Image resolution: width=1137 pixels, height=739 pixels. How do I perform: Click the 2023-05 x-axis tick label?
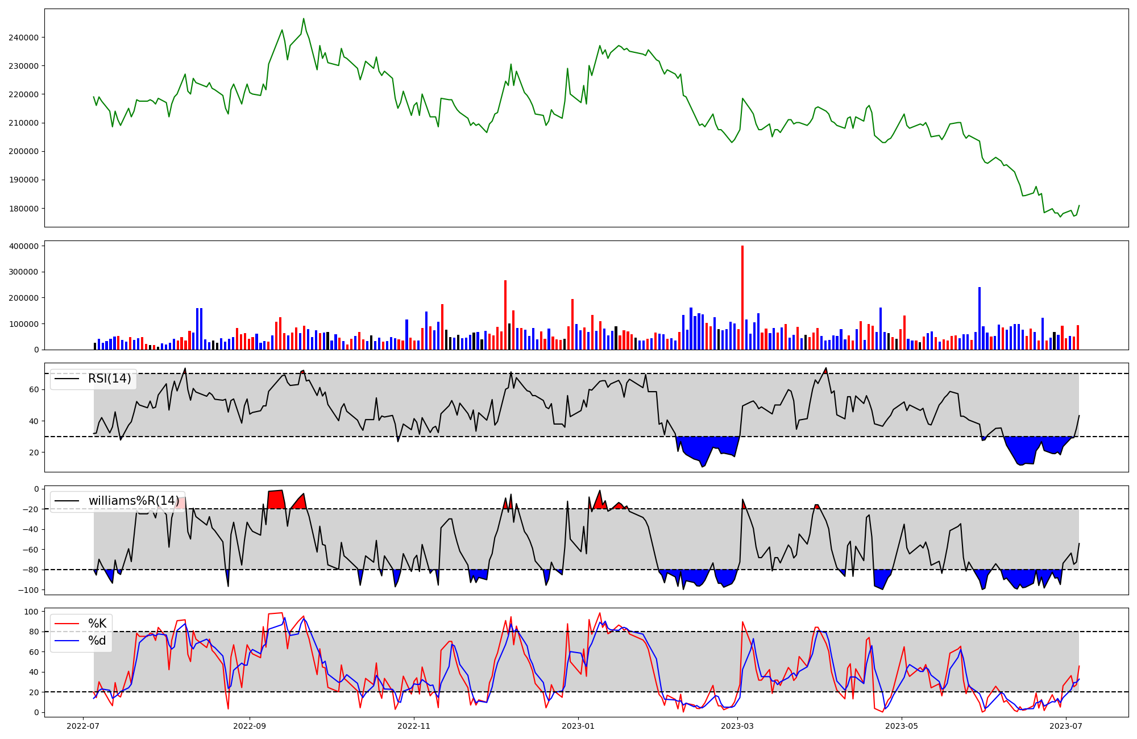coord(902,726)
